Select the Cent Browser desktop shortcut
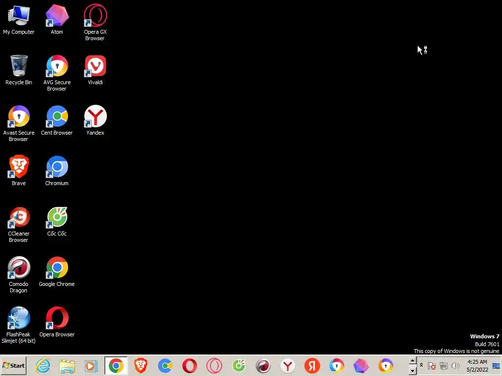This screenshot has width=502, height=376. [x=57, y=120]
